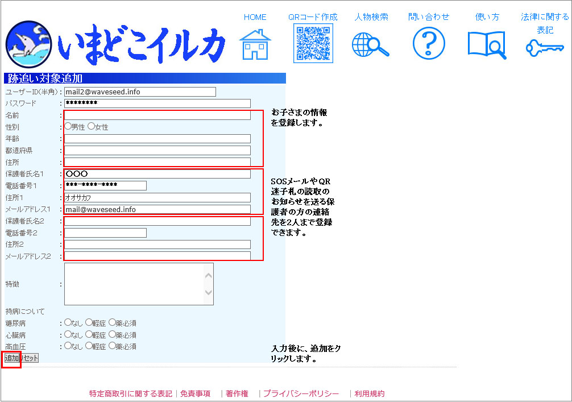
Task: Click the 保護者氏名1 input field
Action: click(x=157, y=173)
